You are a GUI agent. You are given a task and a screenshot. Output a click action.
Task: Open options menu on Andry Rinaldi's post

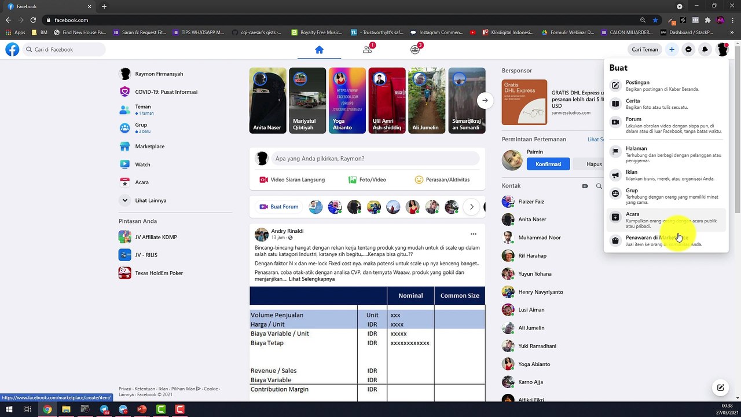[474, 234]
